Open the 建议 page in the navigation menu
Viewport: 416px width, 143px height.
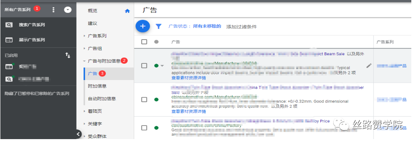[x=93, y=23]
